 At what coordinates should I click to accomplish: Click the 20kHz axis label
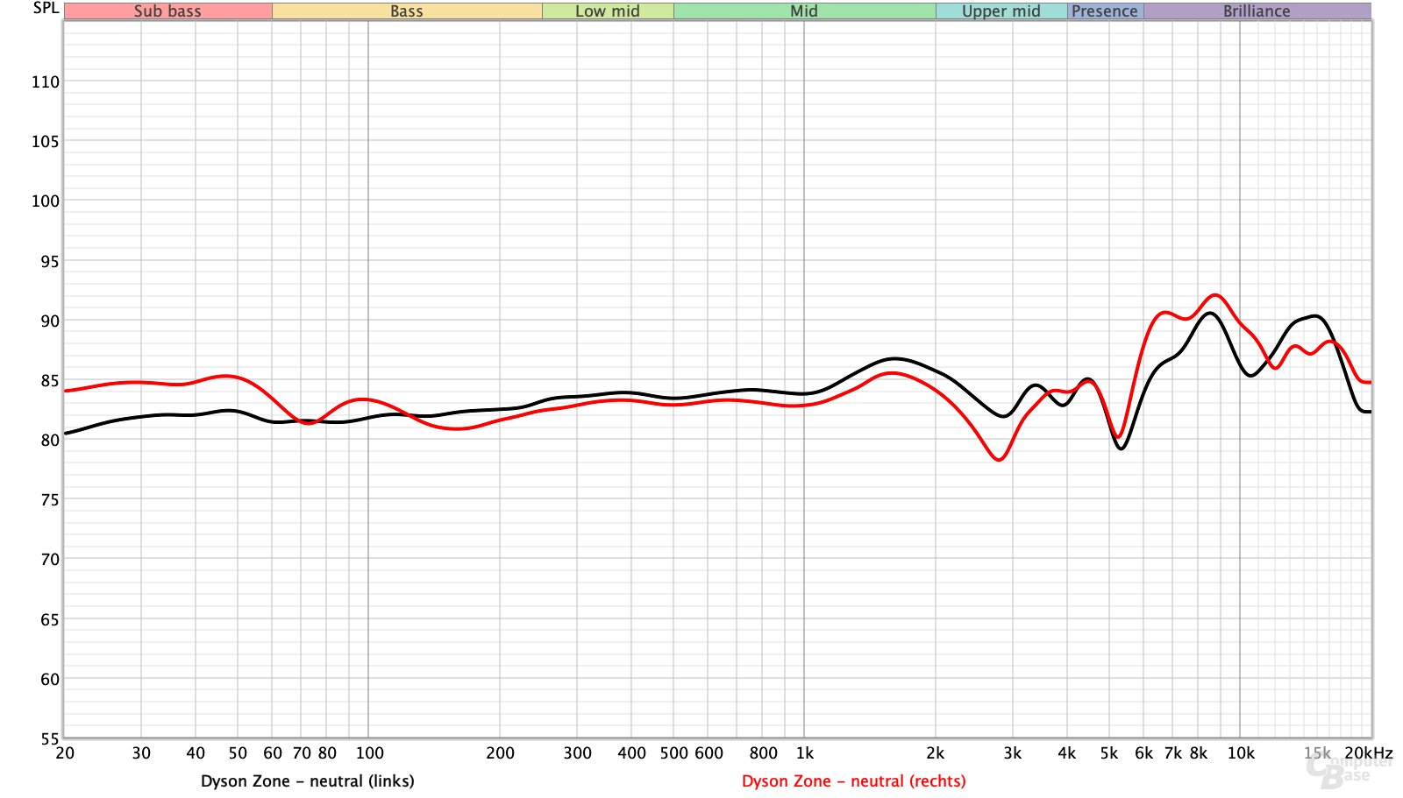1369,752
